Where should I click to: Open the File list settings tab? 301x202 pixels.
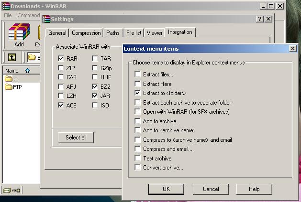point(134,33)
